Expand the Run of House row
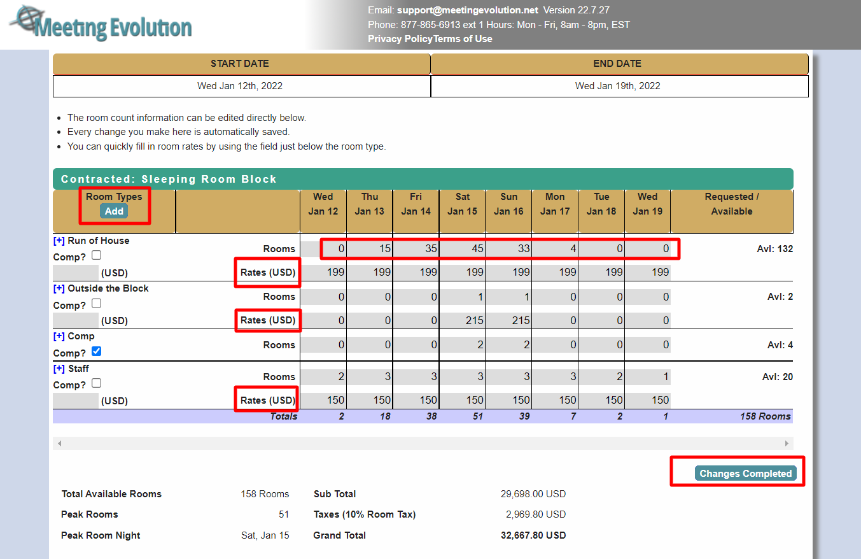The height and width of the screenshot is (559, 861). [x=59, y=241]
